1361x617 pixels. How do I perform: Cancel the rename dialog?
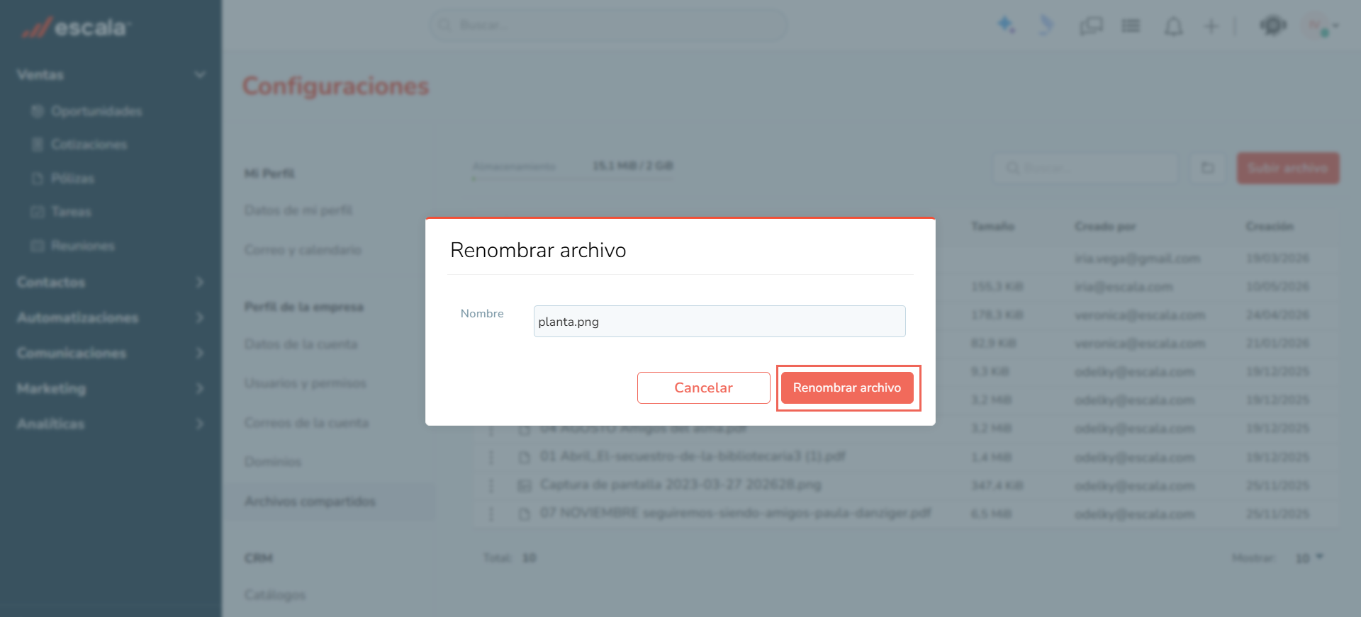click(x=703, y=387)
